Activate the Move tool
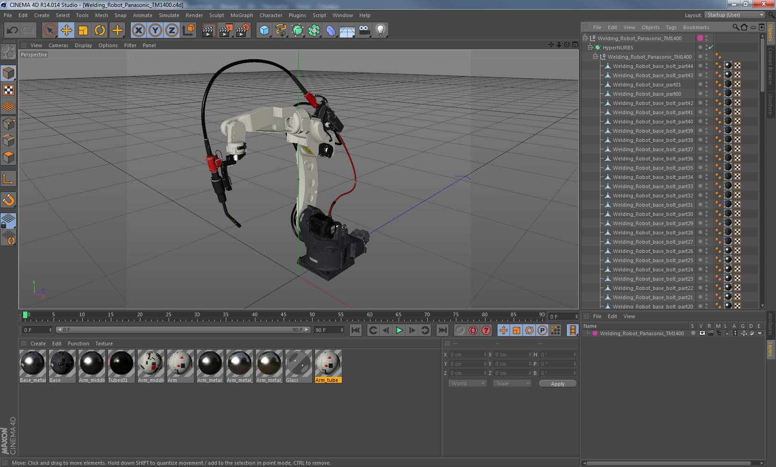 tap(67, 31)
